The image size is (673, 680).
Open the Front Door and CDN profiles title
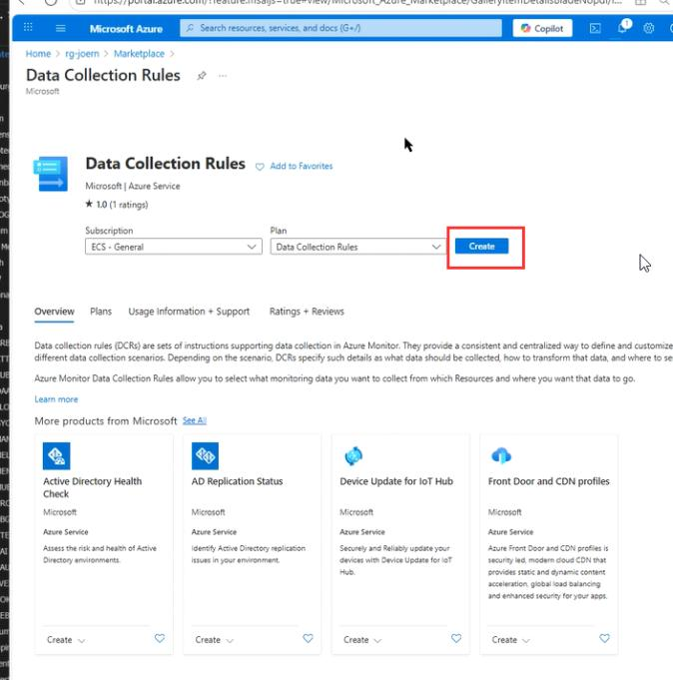pyautogui.click(x=548, y=481)
